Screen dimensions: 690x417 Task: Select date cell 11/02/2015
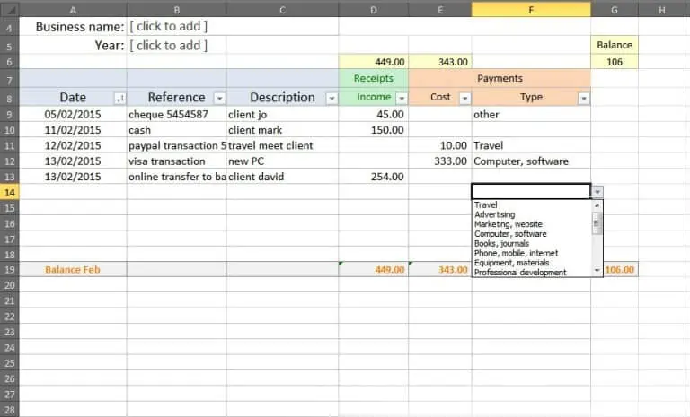[73, 130]
